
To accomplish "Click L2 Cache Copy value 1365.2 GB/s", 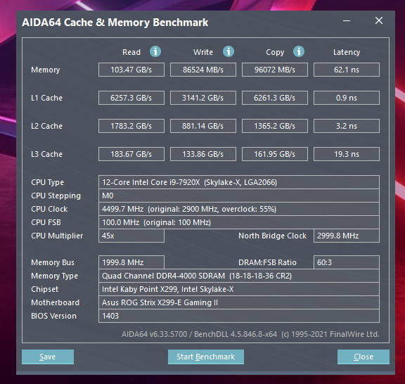I will point(275,126).
